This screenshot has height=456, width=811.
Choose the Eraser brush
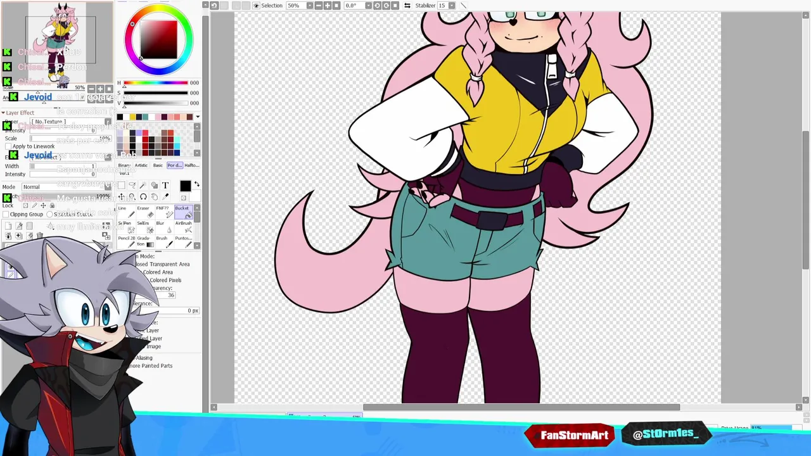[146, 212]
